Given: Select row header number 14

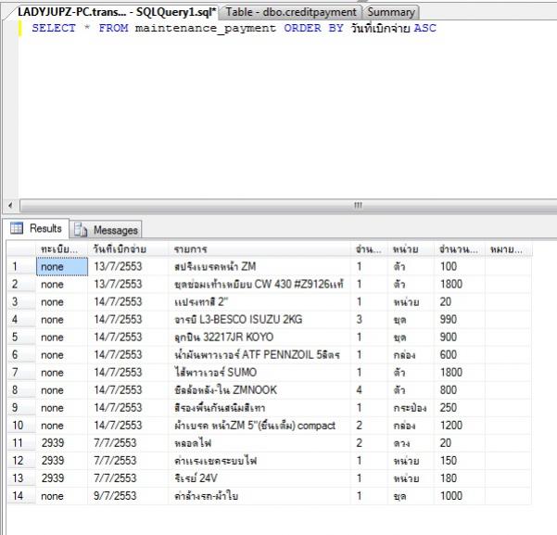Looking at the screenshot, I should (x=19, y=496).
